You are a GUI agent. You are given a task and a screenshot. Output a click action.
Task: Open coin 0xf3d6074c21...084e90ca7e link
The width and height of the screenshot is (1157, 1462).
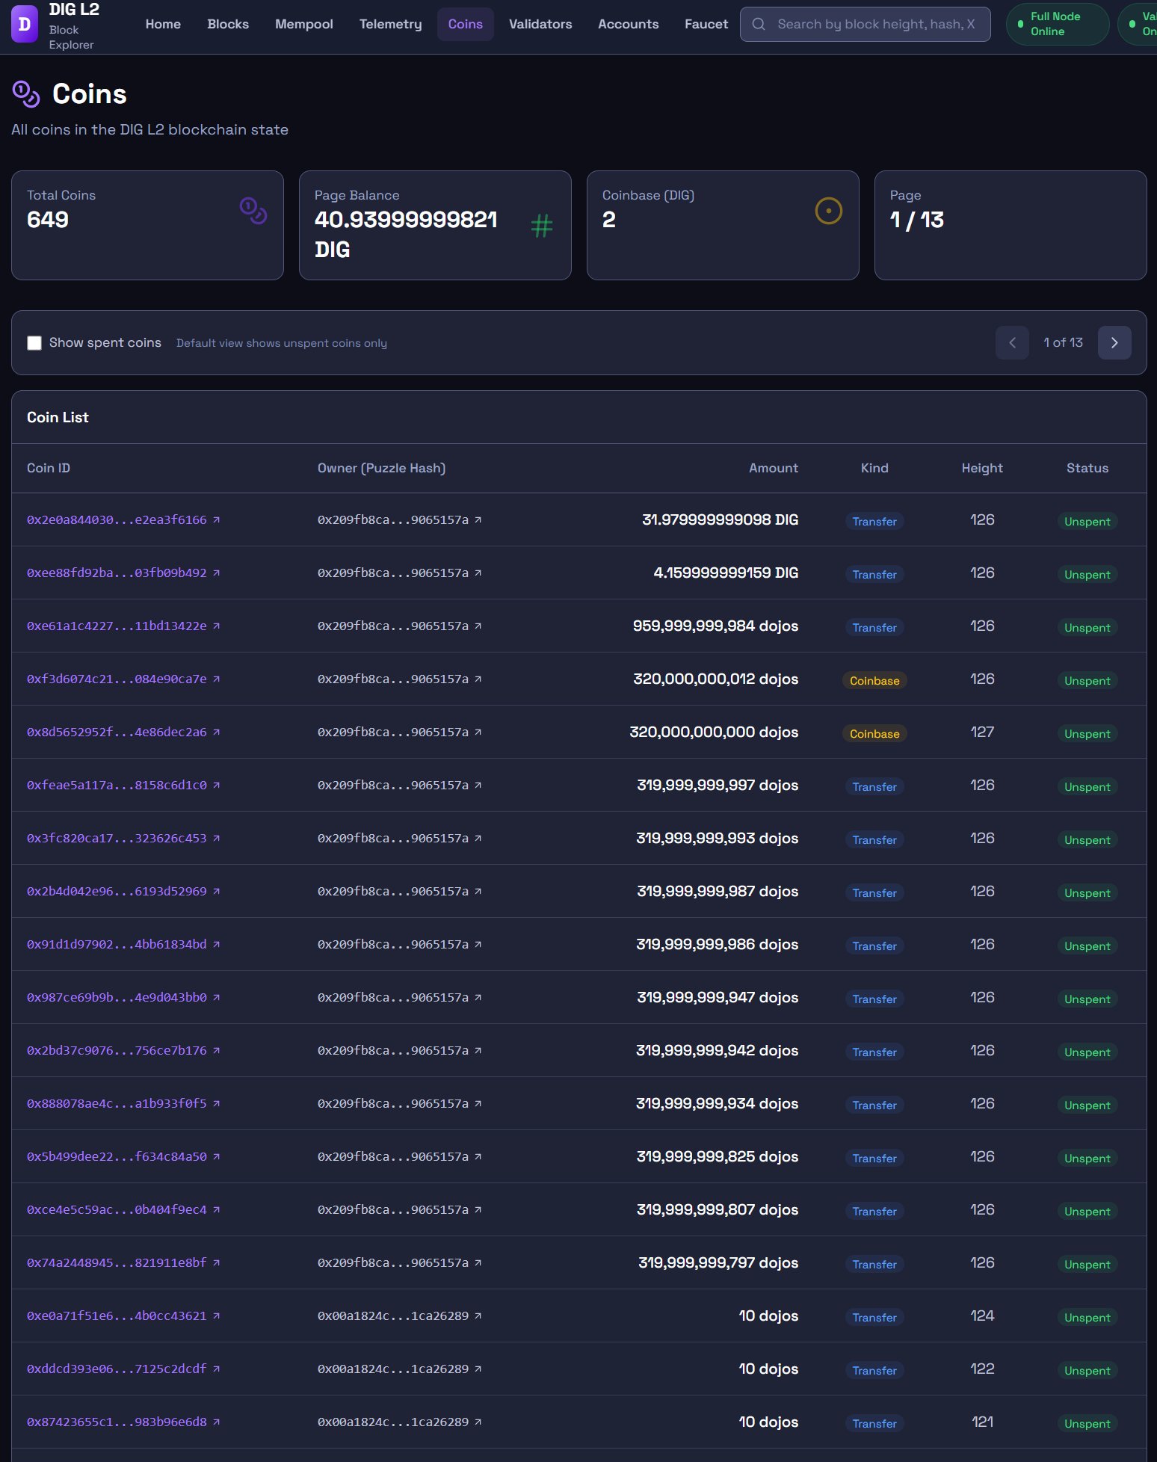click(117, 679)
